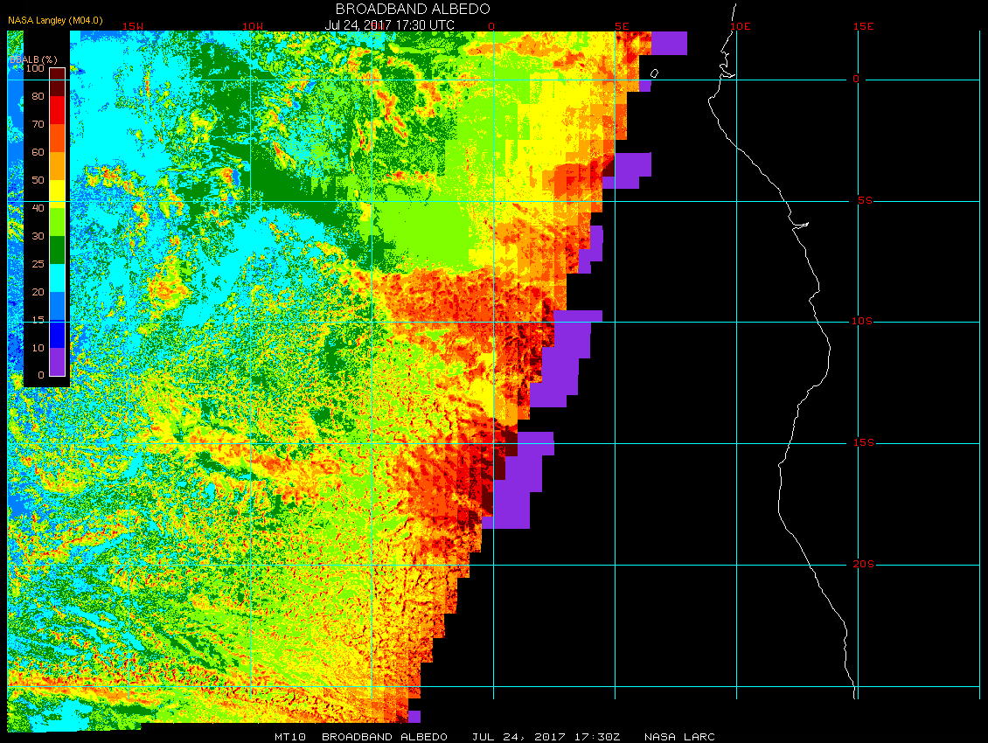Click the 5E longitude label
Screen dimensions: 988x743
click(x=622, y=26)
